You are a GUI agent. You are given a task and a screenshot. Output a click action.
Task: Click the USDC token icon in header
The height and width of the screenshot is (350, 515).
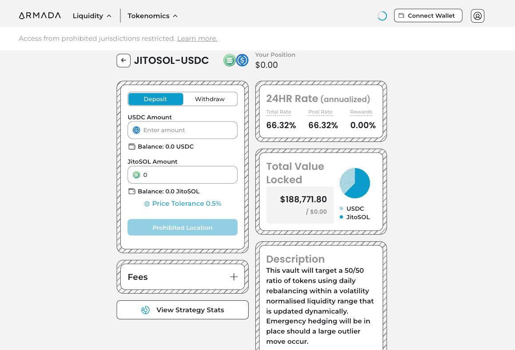coord(242,60)
